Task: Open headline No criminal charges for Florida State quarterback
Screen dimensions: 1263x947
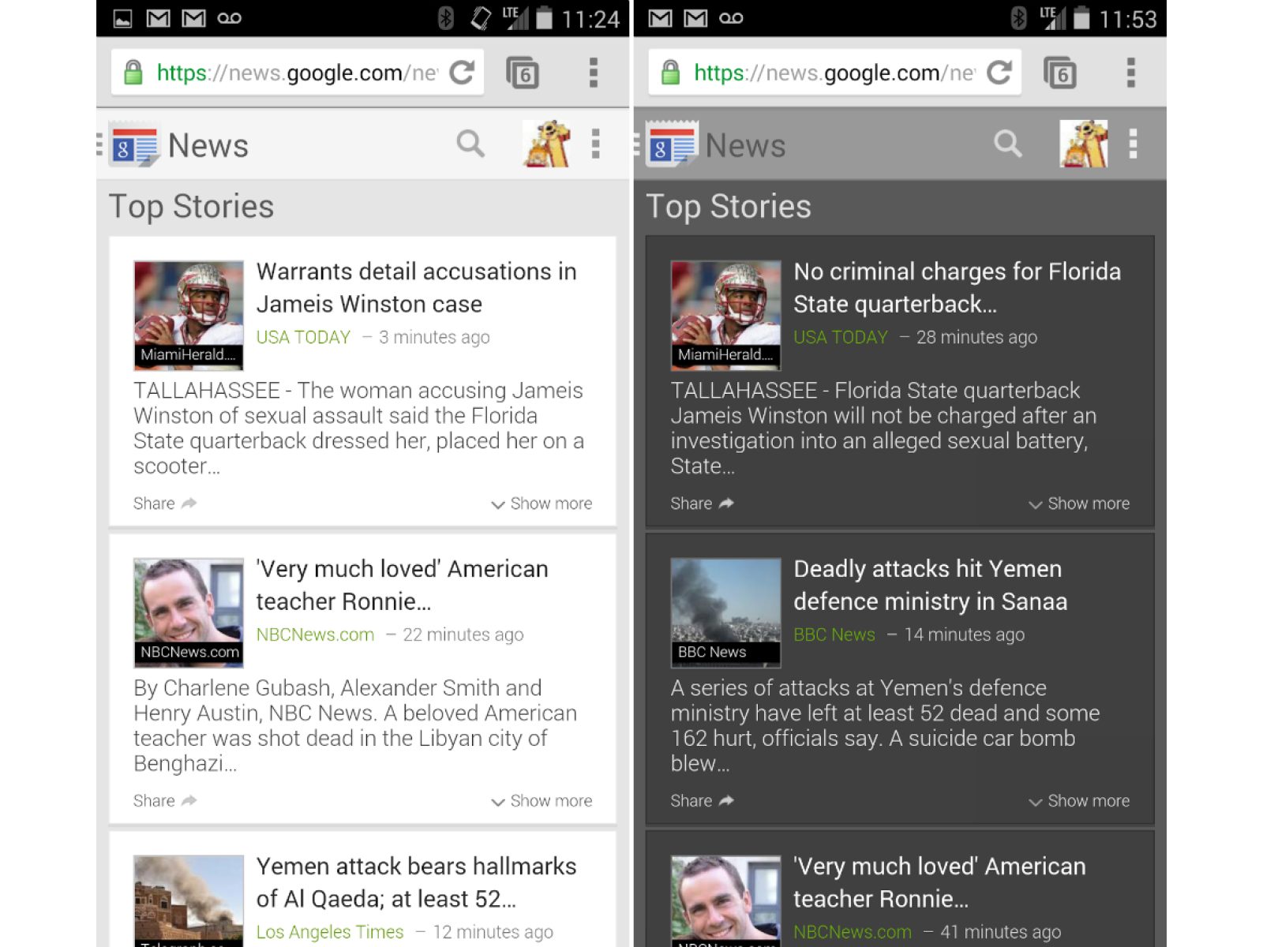Action: (x=958, y=287)
